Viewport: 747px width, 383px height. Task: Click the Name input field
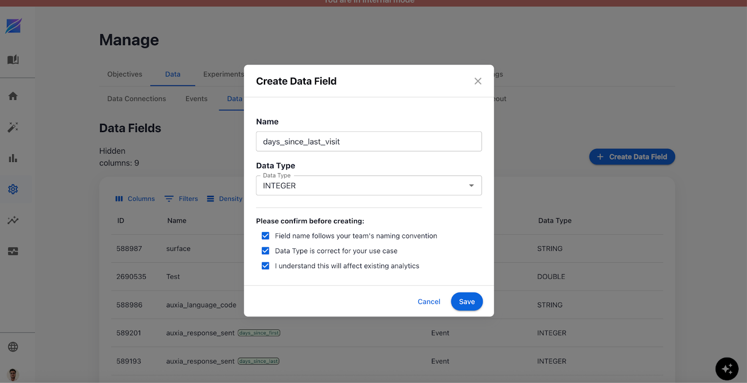369,142
